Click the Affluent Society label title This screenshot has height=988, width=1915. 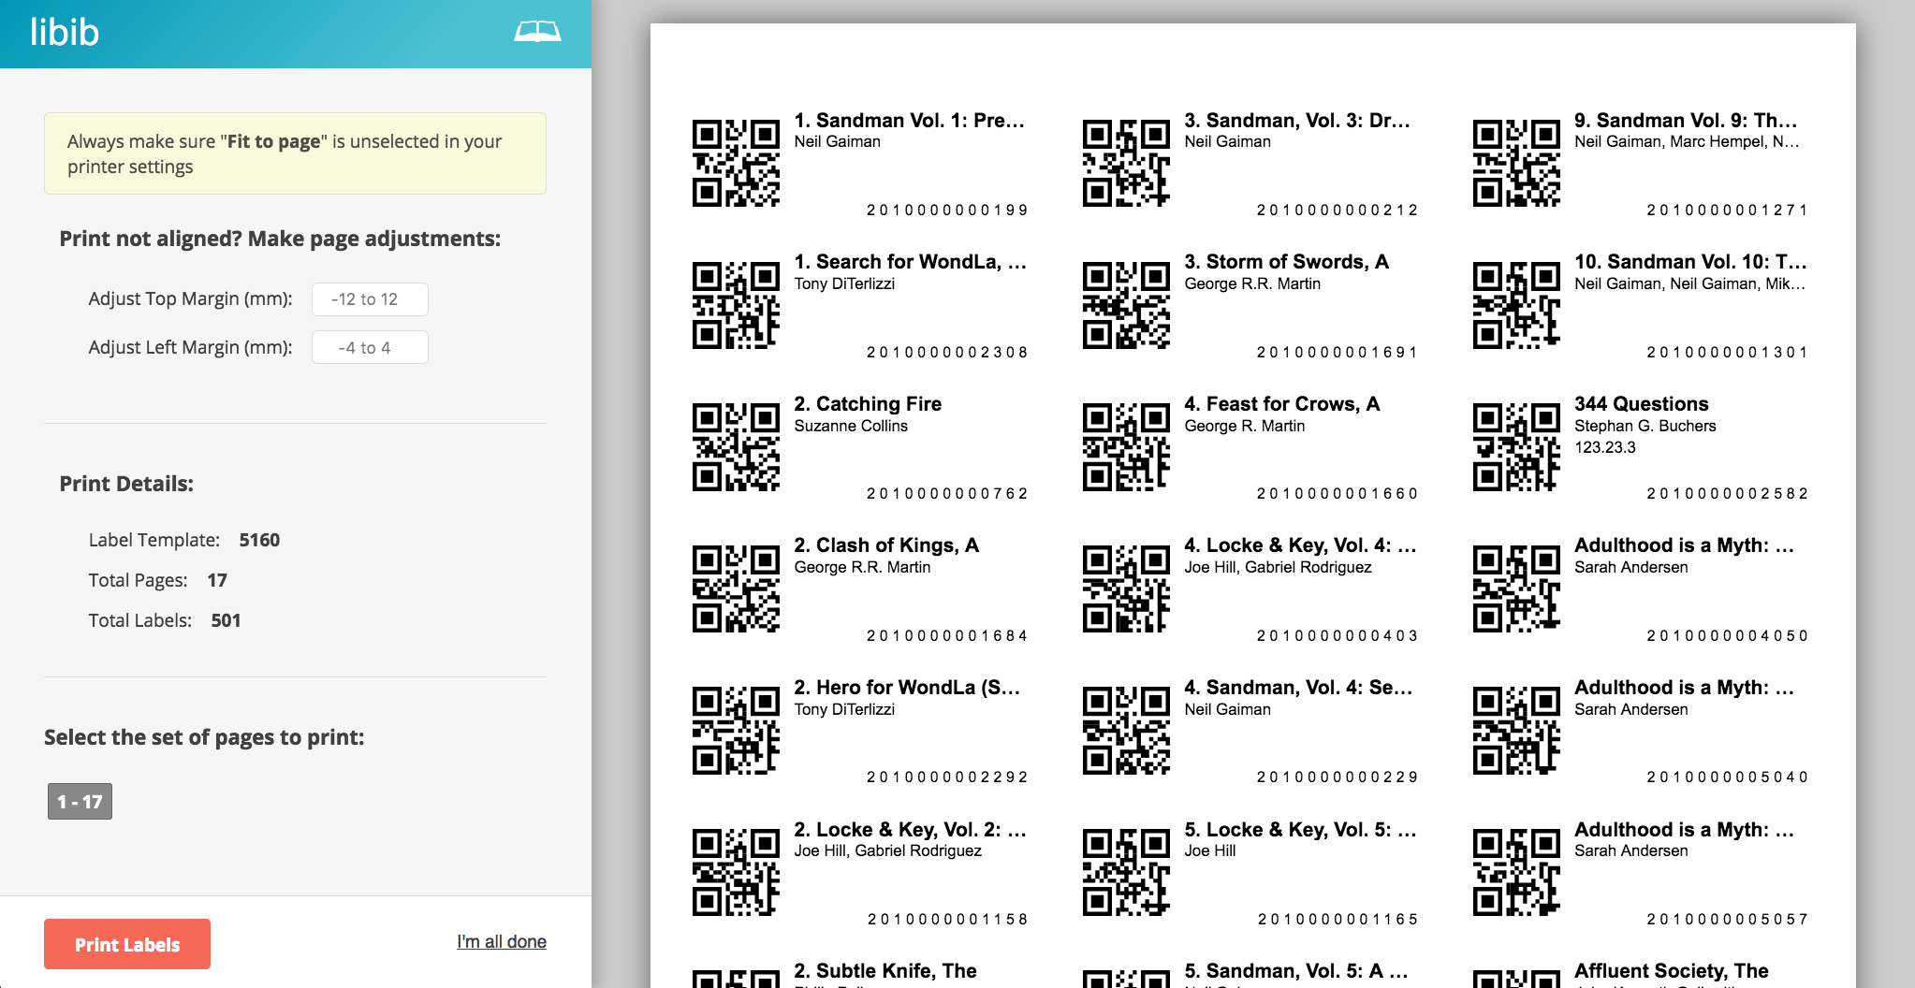point(1671,971)
